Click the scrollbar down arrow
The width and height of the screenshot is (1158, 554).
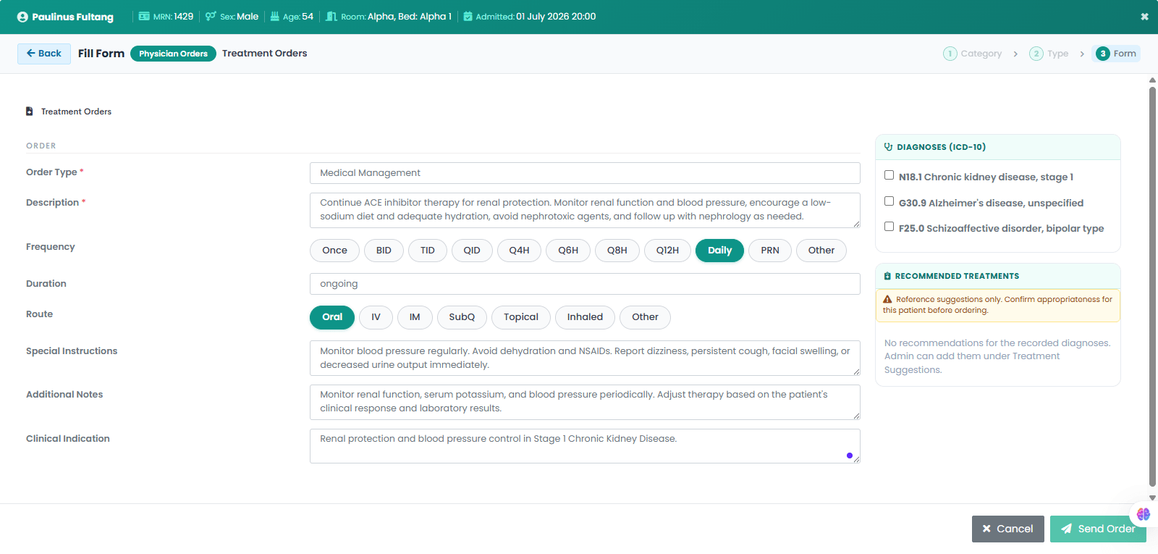click(1152, 498)
